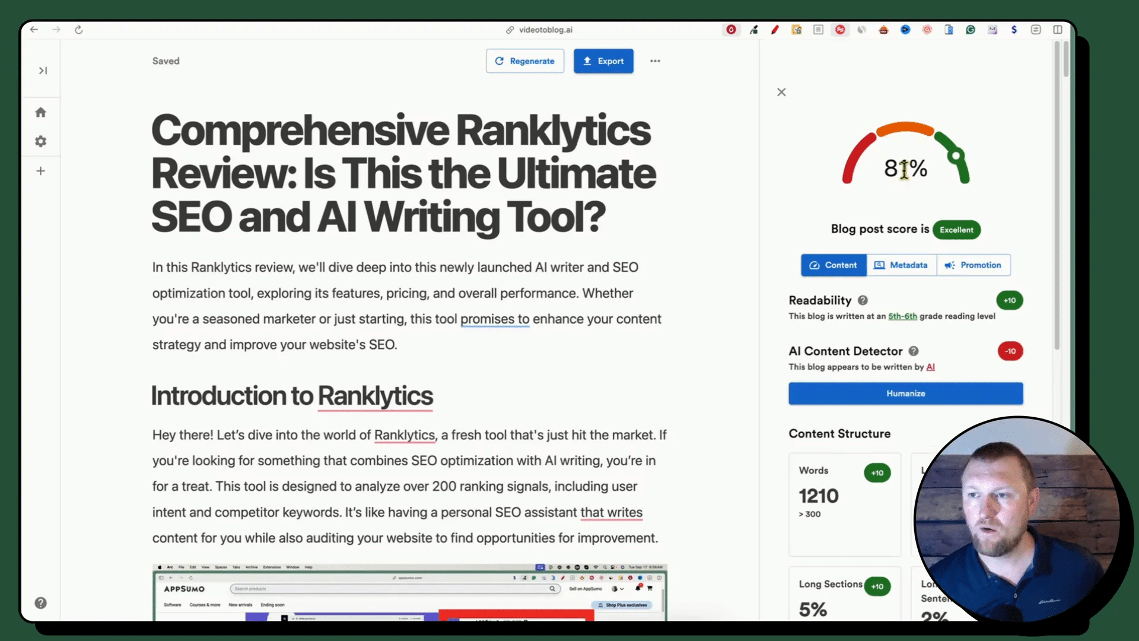This screenshot has width=1139, height=641.
Task: Click the 'Content Structure' section heading
Action: pyautogui.click(x=839, y=434)
